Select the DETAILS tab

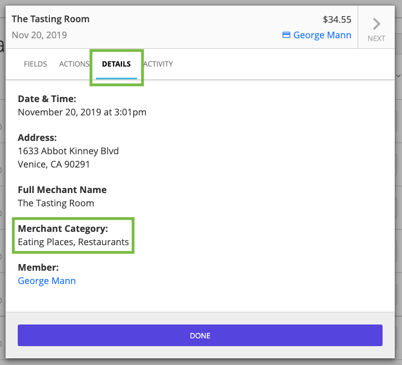coord(116,64)
